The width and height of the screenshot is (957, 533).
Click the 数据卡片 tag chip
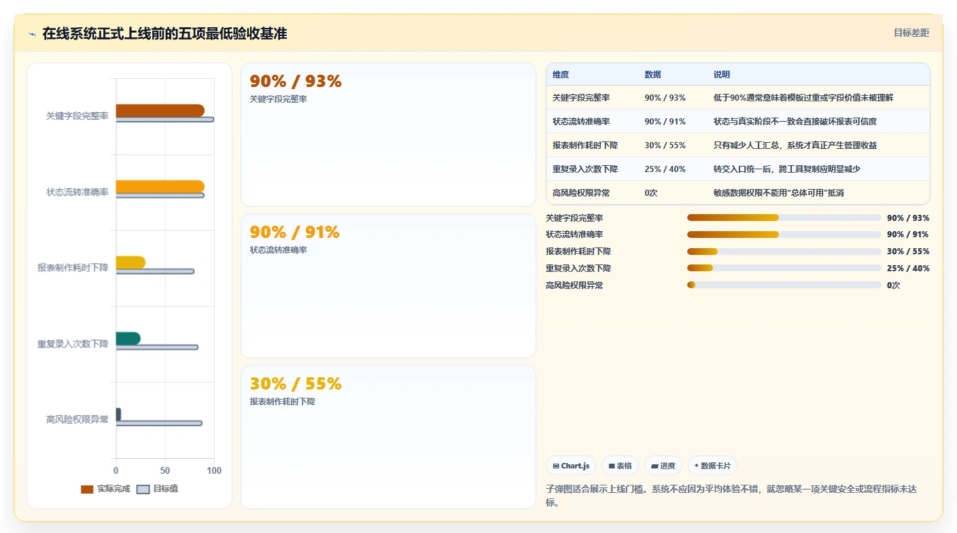(712, 466)
